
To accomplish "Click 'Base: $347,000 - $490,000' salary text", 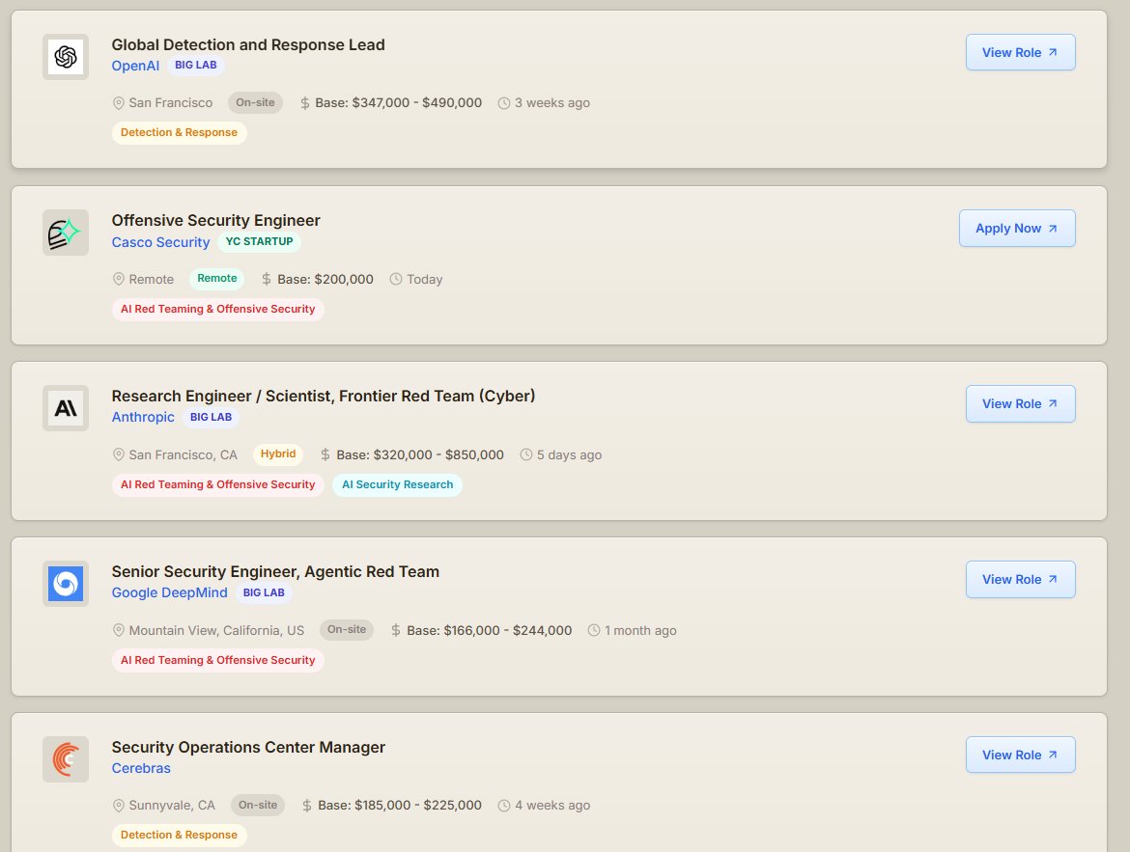I will coord(399,103).
